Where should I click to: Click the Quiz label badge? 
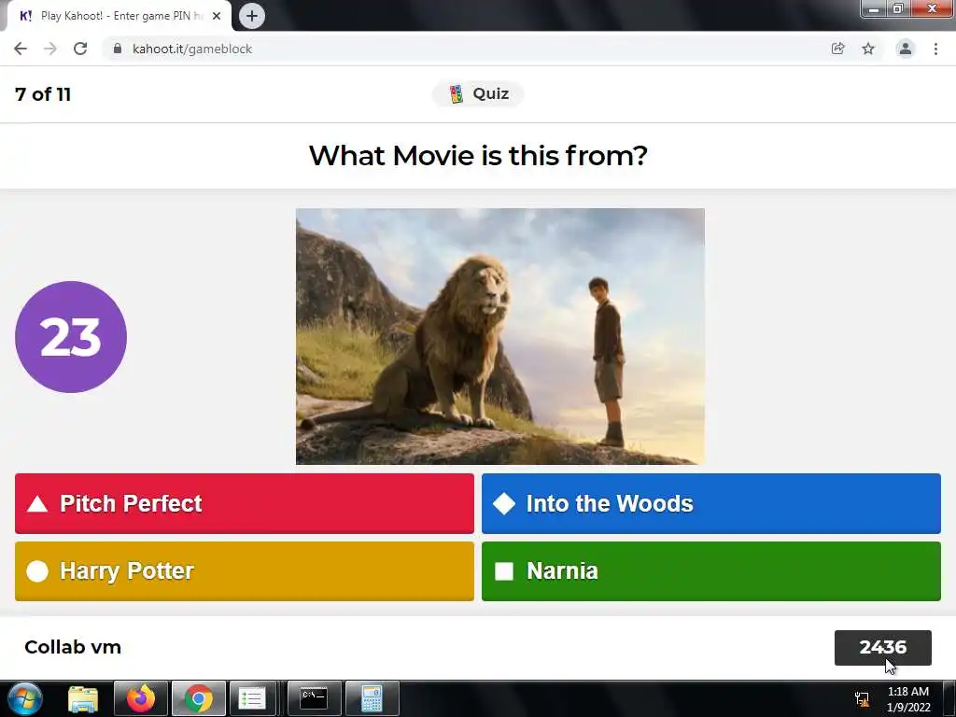(x=478, y=94)
